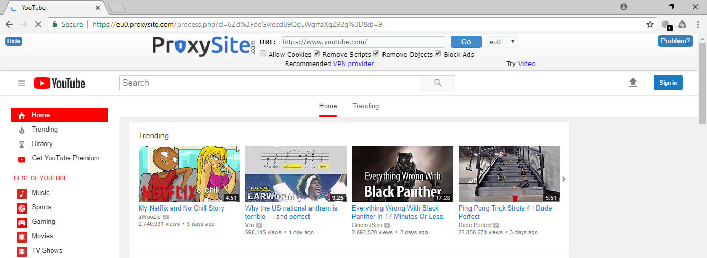Select the YouTube browser tab

pyautogui.click(x=54, y=8)
